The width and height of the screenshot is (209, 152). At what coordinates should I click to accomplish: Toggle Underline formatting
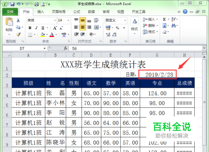click(x=43, y=28)
